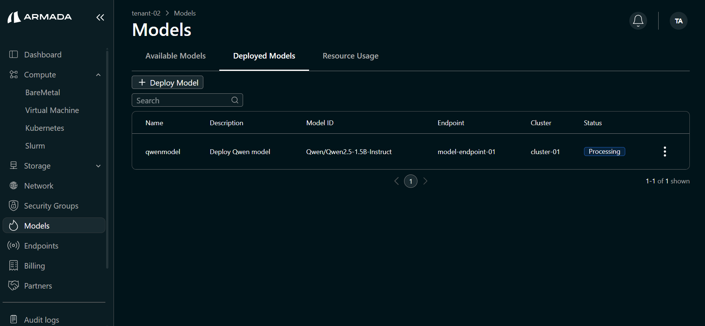This screenshot has height=326, width=705.
Task: Click the Models flame icon
Action: 13,226
